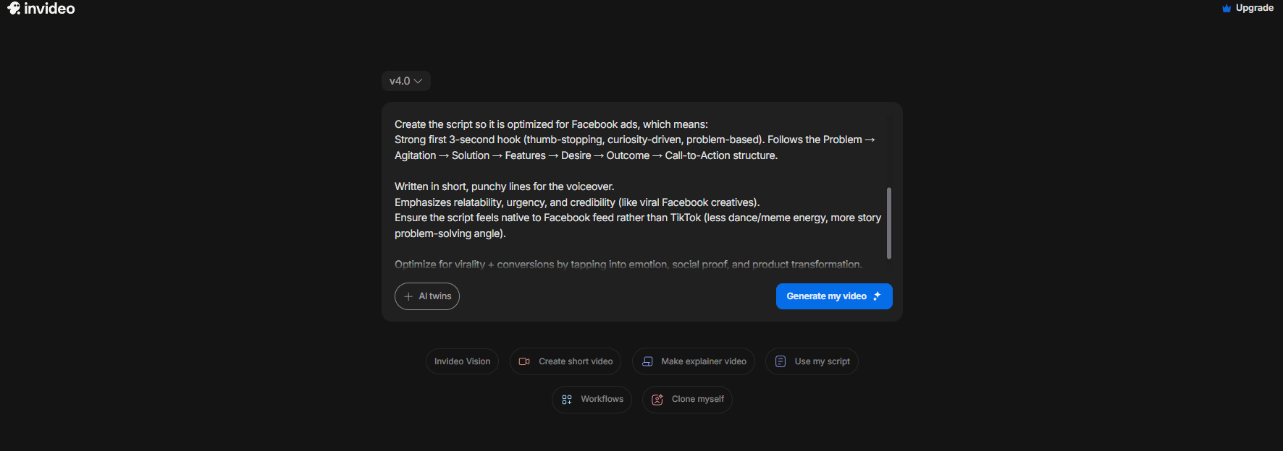The image size is (1283, 451).
Task: Click the crown icon beside Upgrade
Action: [1227, 9]
